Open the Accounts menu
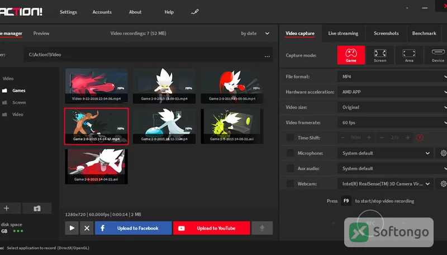The image size is (447, 255). (102, 12)
